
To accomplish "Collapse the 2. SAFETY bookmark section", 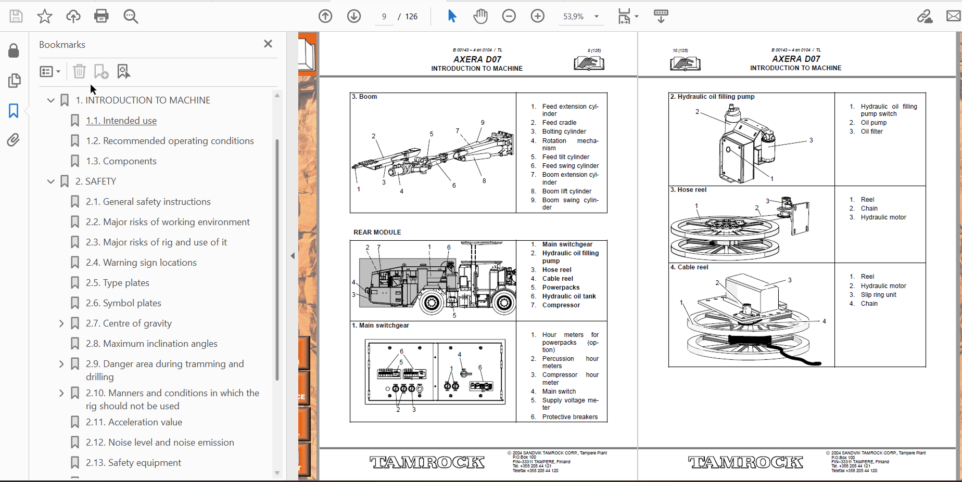I will click(51, 181).
